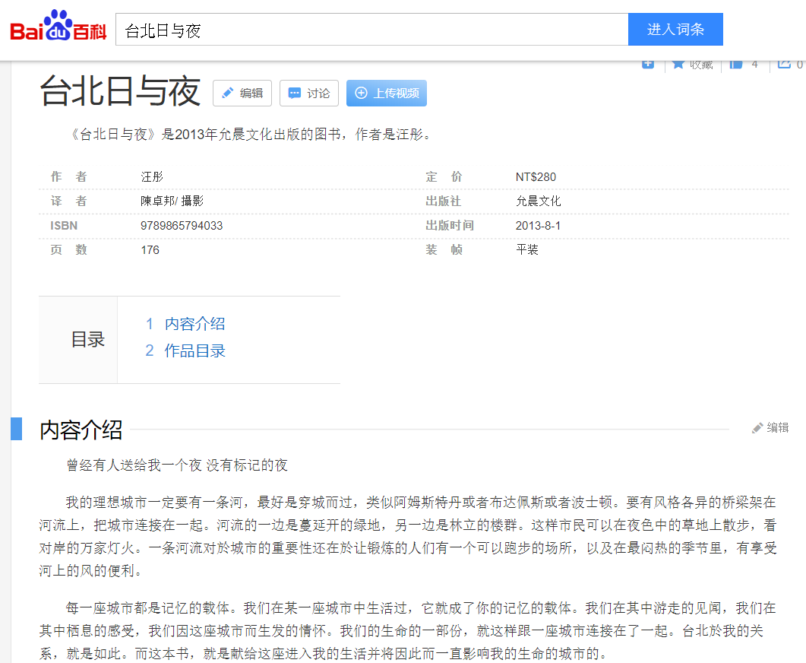Click the star 收藏 favorite icon

(678, 65)
